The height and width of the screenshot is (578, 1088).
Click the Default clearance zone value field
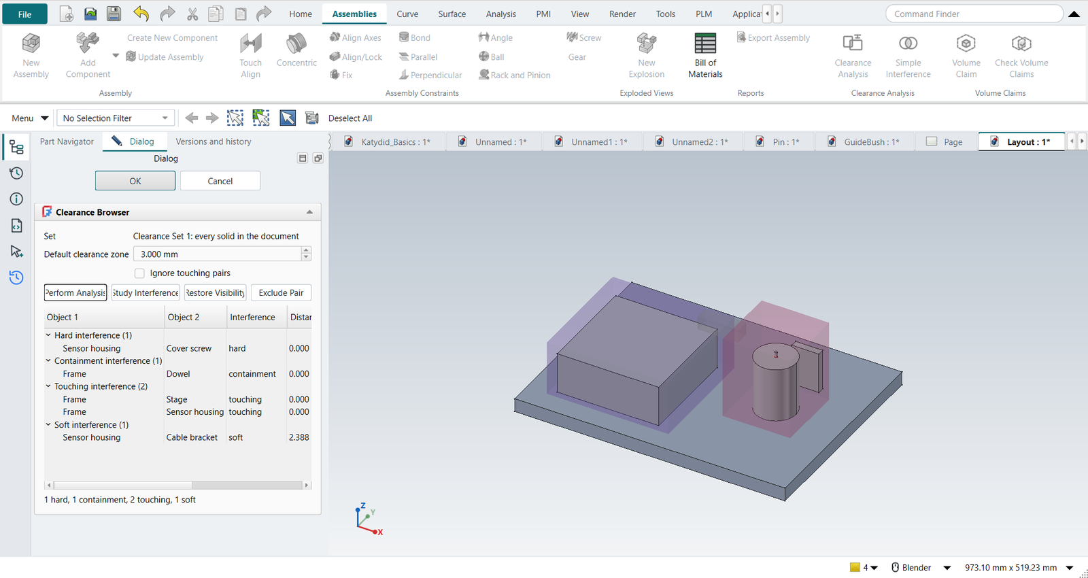[217, 254]
